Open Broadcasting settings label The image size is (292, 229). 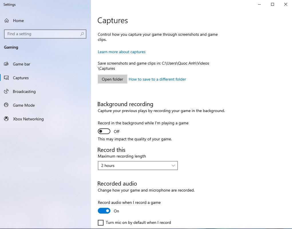click(24, 91)
